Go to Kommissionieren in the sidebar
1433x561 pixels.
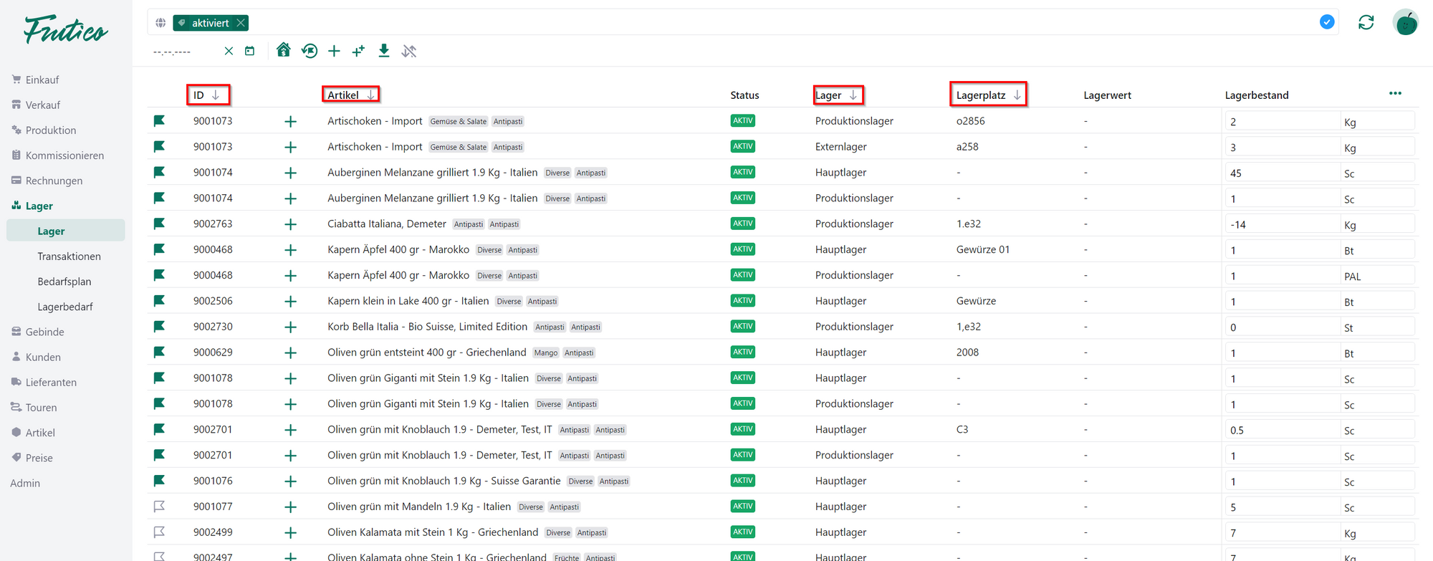pos(64,155)
